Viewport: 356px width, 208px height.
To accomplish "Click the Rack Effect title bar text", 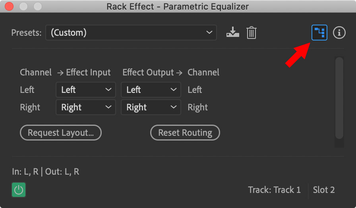I will coord(178,7).
